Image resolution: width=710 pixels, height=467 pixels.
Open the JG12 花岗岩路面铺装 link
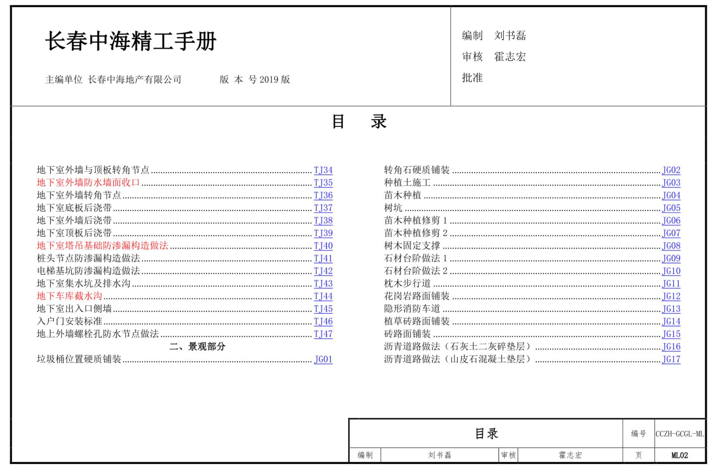click(x=671, y=296)
